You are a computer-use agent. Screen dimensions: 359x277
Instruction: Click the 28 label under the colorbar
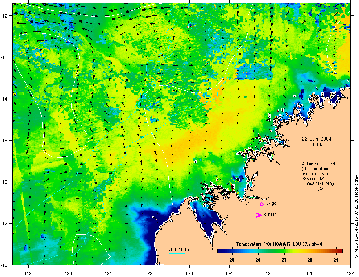tap(310, 260)
